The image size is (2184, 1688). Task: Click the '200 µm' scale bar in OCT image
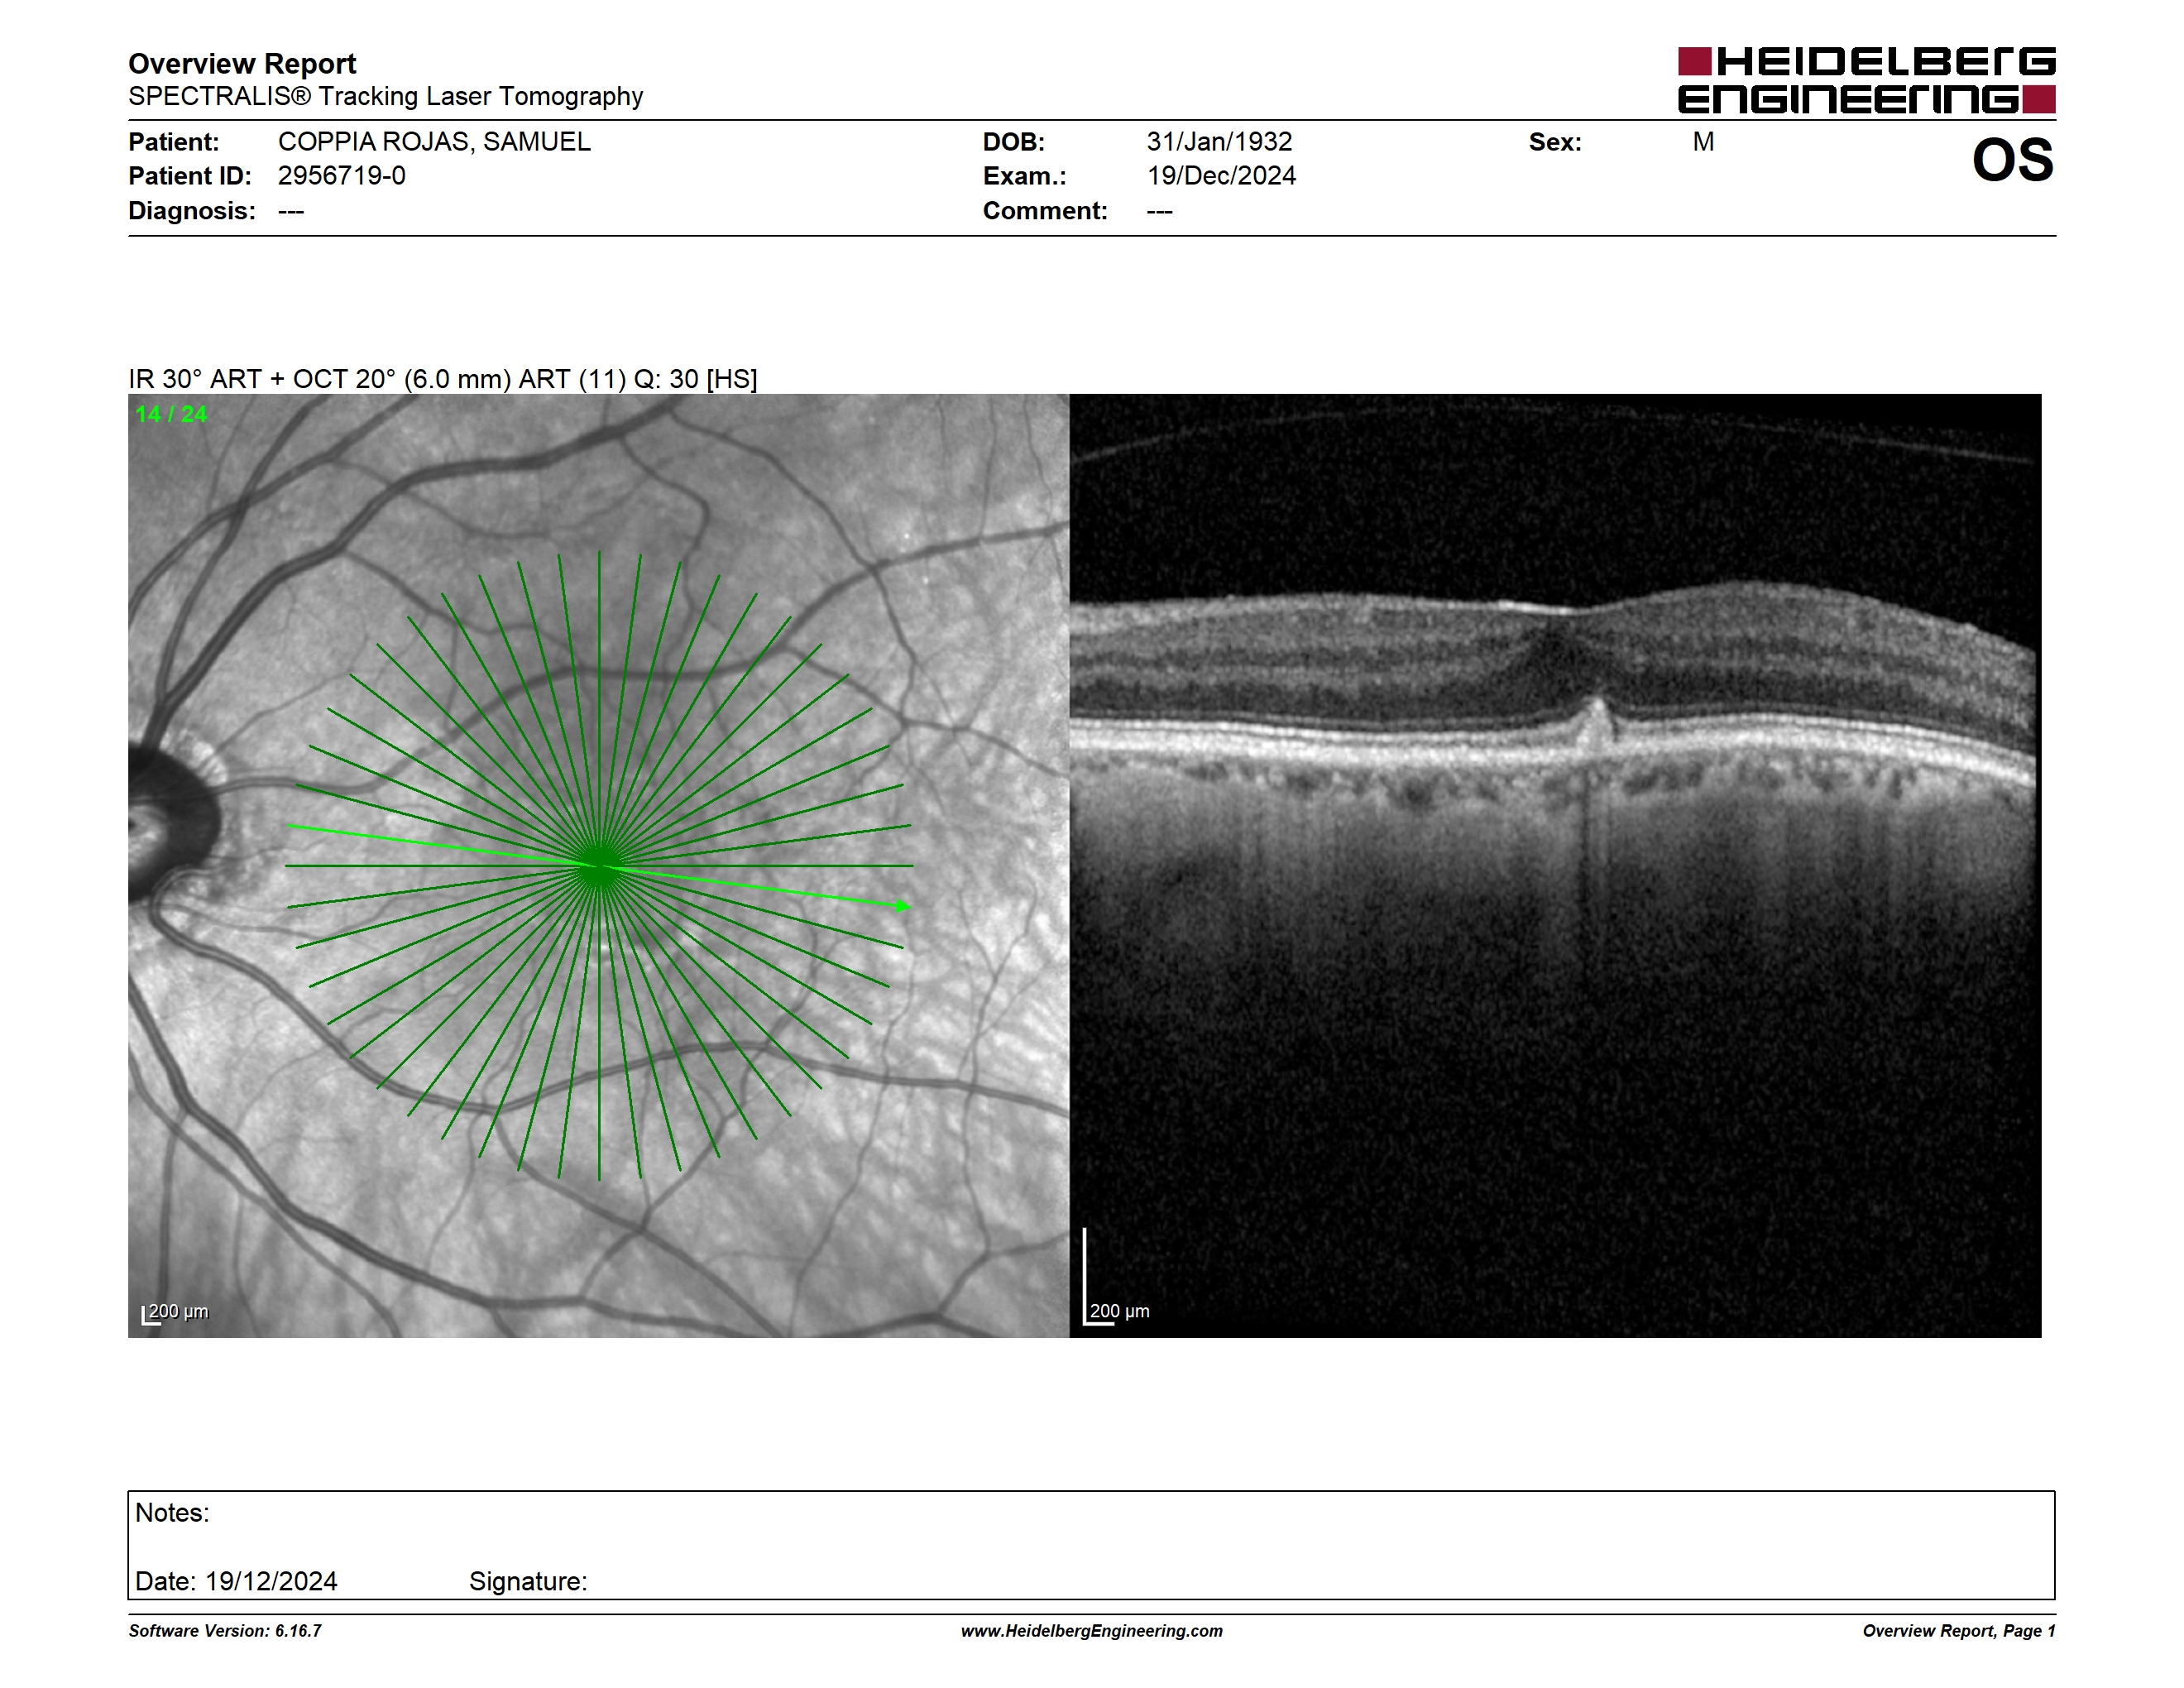point(1117,1277)
